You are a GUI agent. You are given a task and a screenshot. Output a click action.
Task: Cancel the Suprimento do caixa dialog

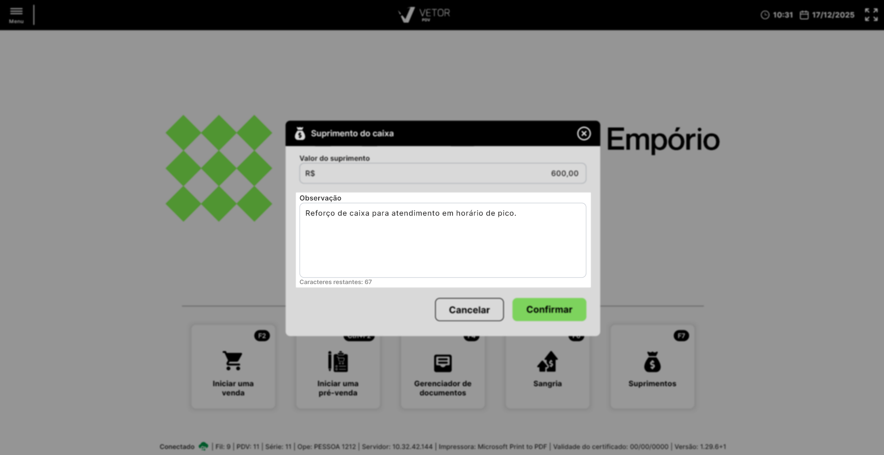469,309
